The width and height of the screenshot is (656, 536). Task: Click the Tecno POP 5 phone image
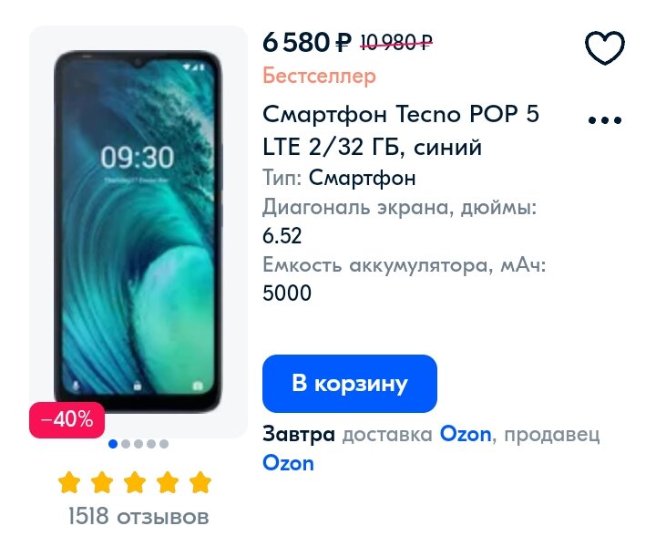138,232
